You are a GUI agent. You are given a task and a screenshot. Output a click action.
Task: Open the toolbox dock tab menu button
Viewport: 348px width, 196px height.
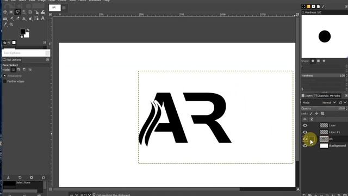point(45,42)
